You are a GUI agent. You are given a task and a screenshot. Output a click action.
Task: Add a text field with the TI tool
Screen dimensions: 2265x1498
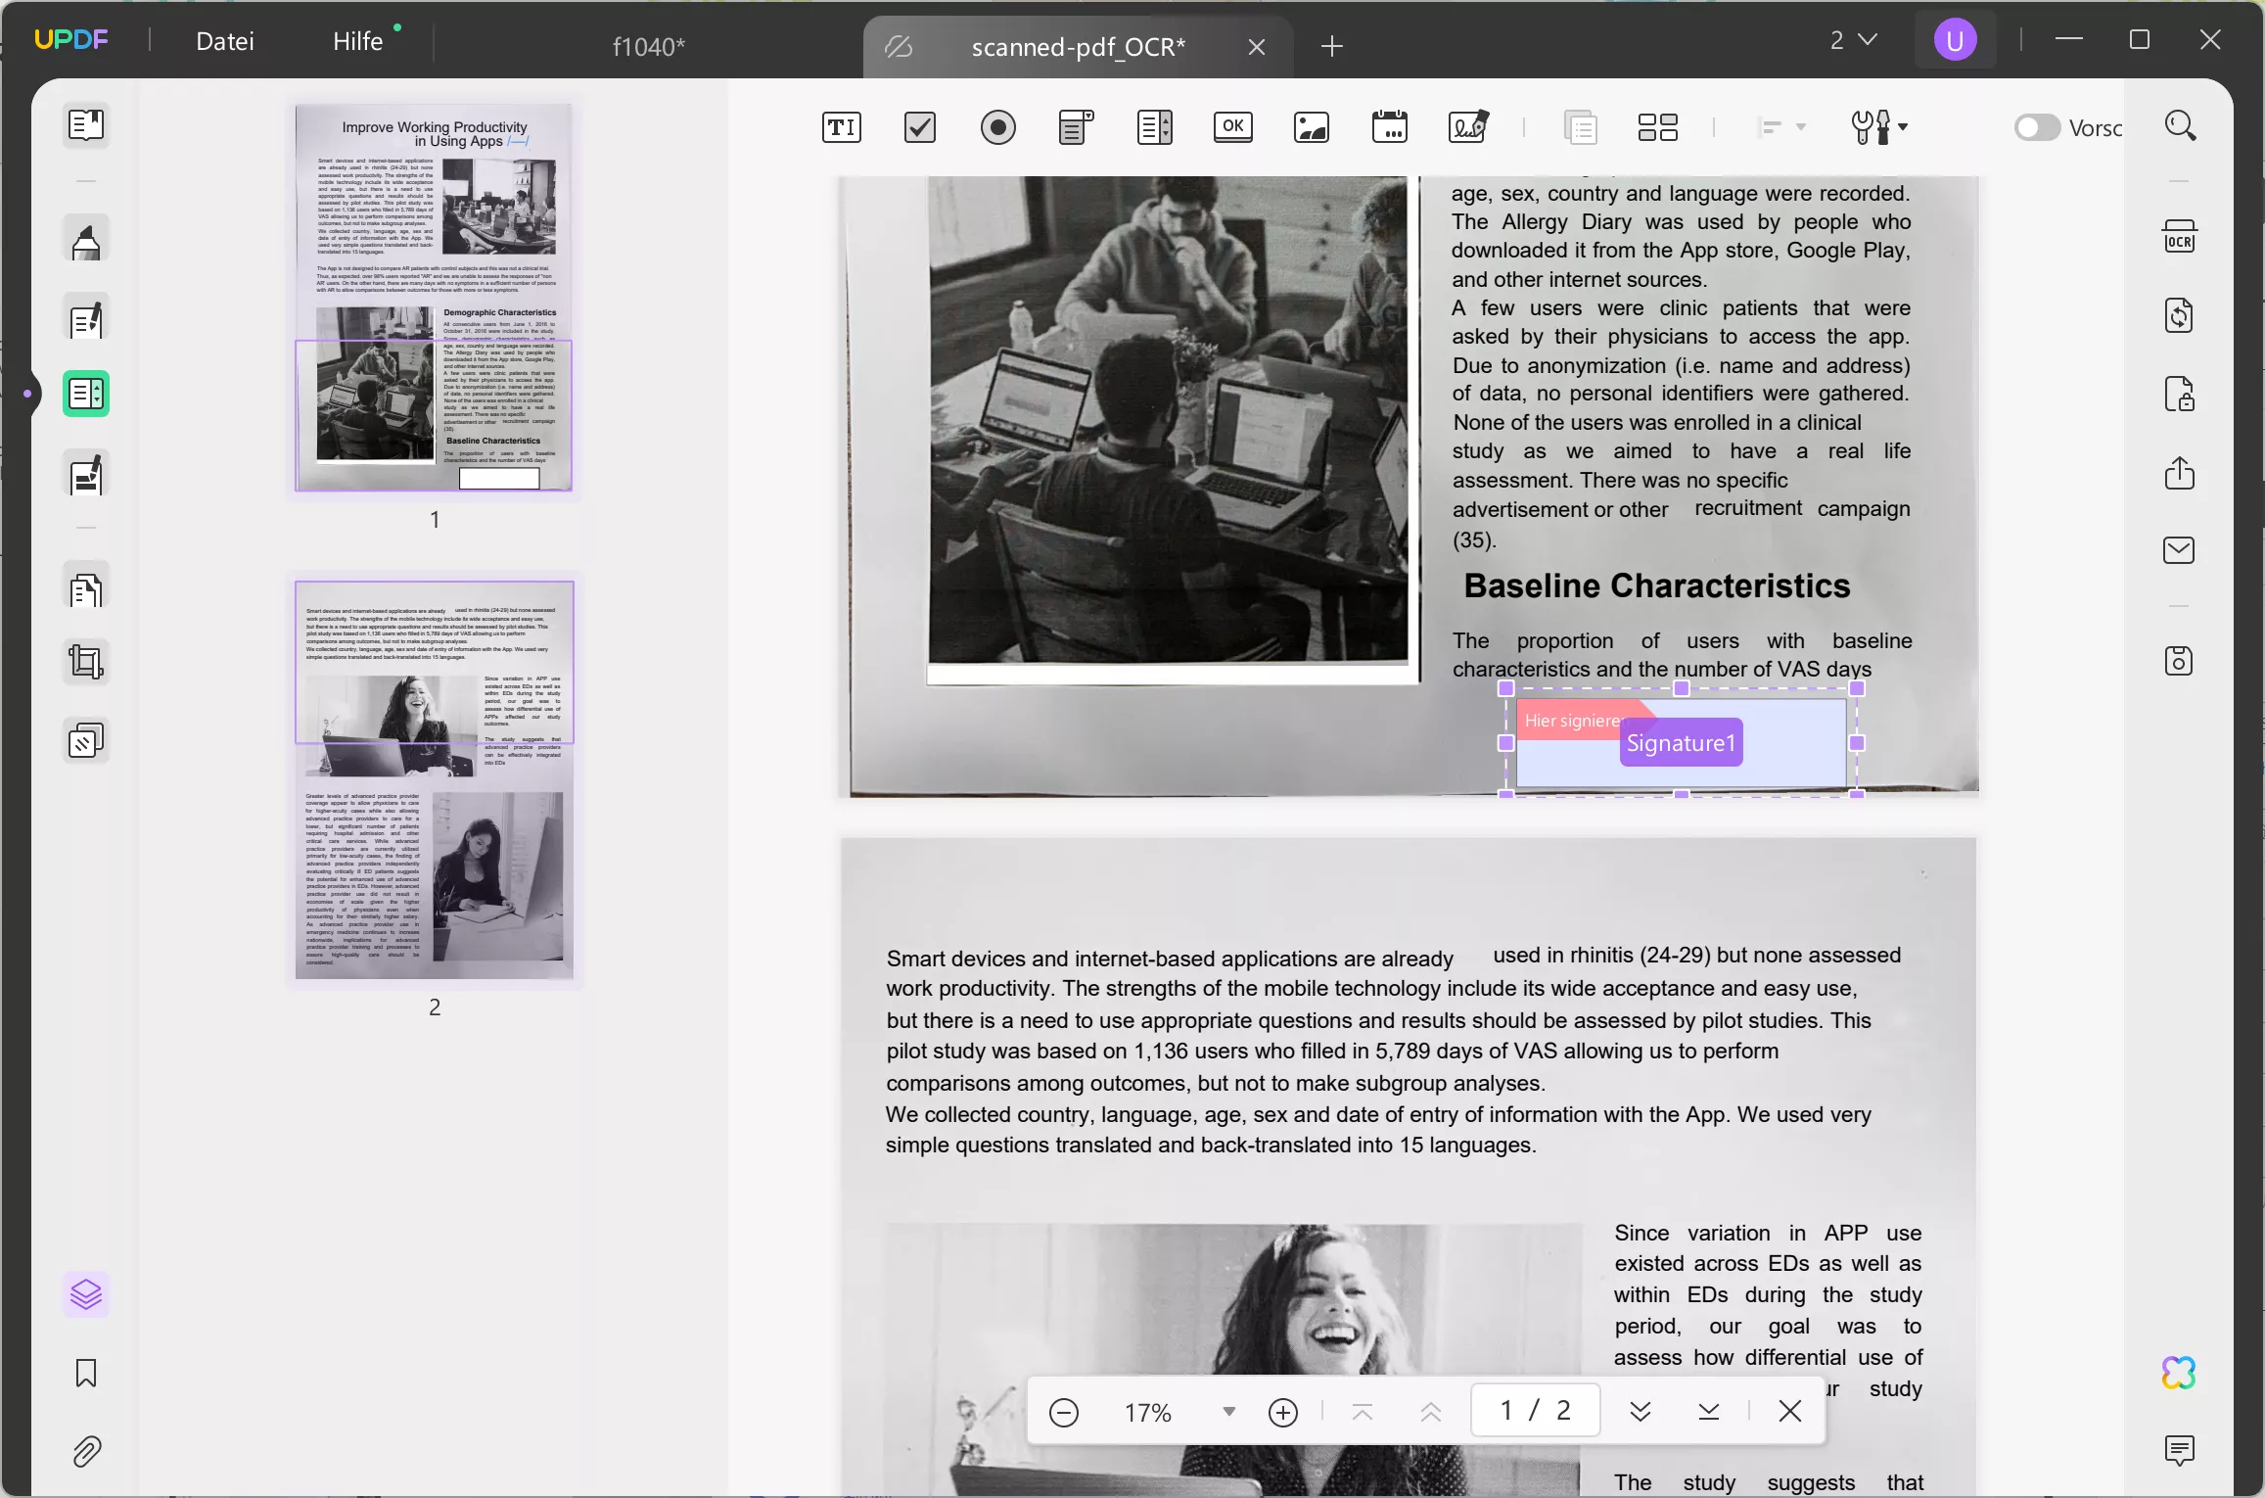(840, 127)
